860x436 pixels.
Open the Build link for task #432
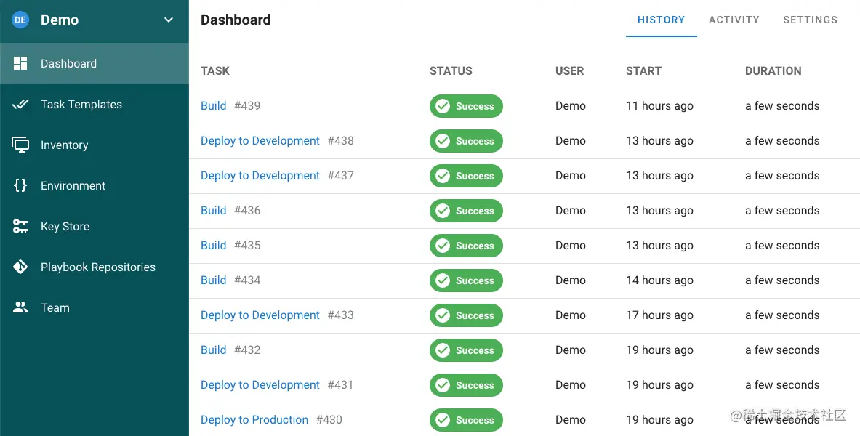213,350
